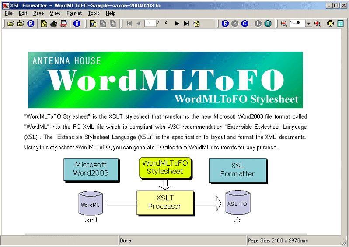Click the zoom out magnifier icon
Image resolution: width=349 pixels, height=247 pixels.
(x=284, y=23)
